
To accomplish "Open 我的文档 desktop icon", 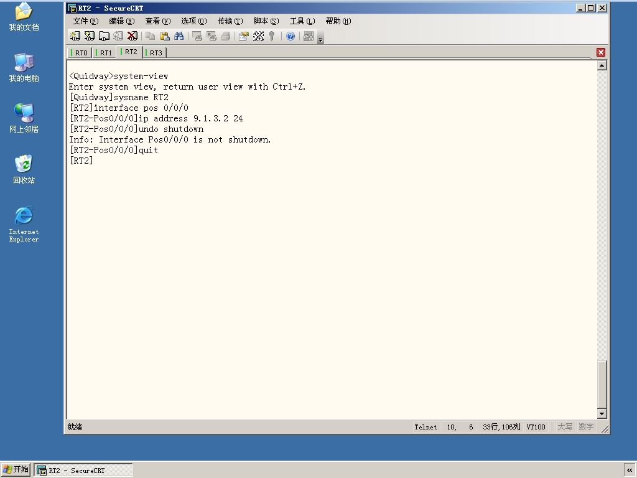I will (24, 16).
